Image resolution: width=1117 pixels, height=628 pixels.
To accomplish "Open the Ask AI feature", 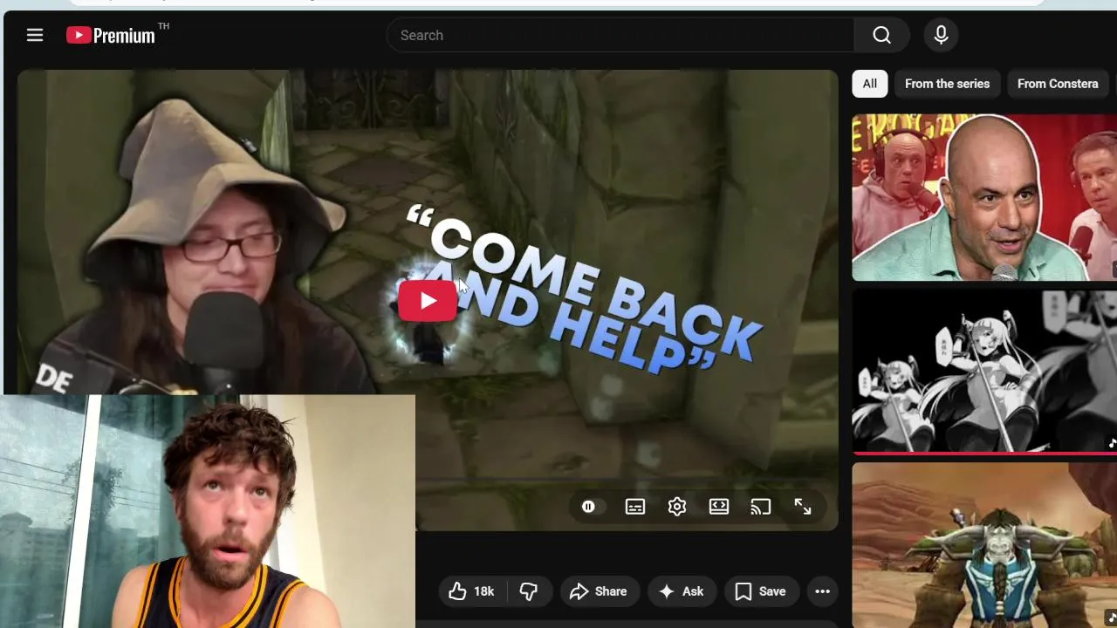I will (682, 591).
